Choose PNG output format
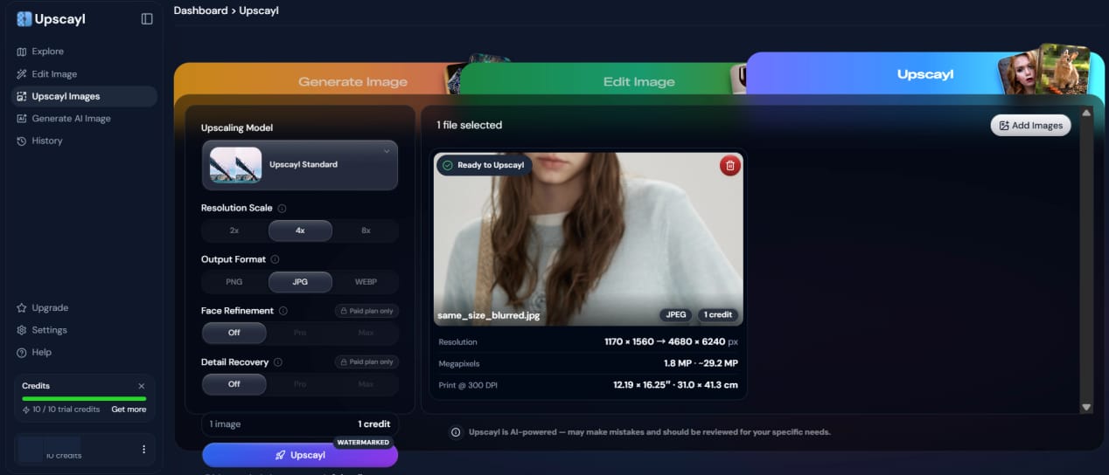1109x475 pixels. (x=234, y=282)
